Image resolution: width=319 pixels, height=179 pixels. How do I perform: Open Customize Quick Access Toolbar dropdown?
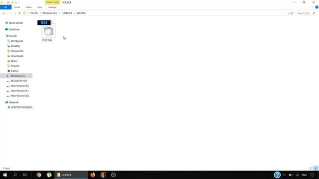16,2
